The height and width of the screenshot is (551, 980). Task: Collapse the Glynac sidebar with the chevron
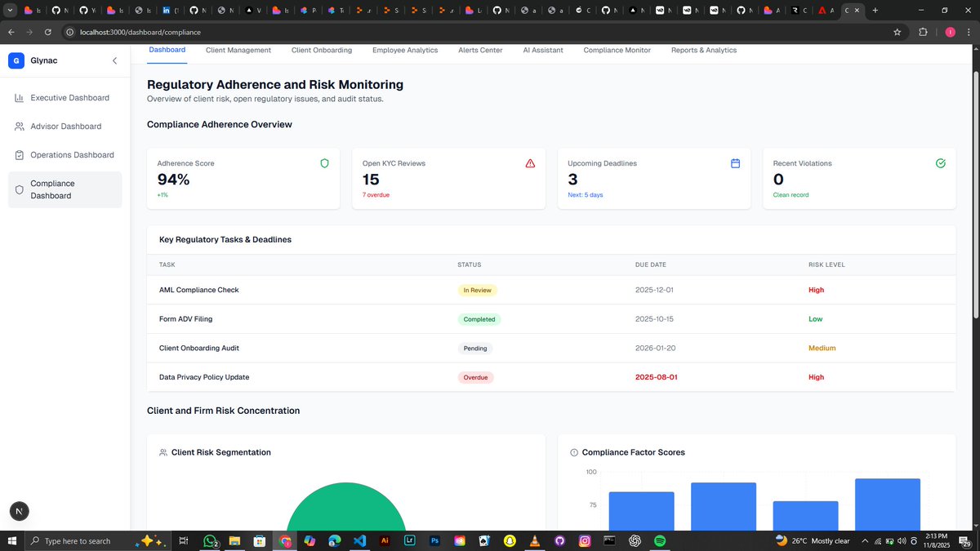click(114, 60)
